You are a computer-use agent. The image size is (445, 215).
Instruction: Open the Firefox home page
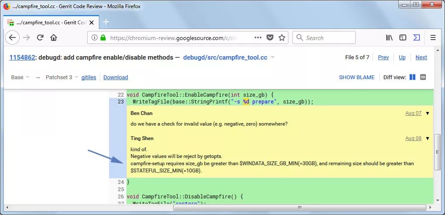(x=54, y=37)
